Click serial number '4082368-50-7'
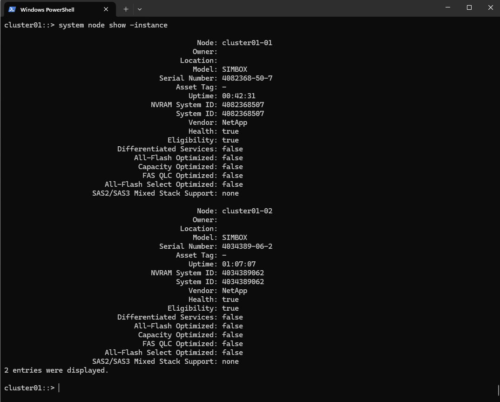 click(x=247, y=78)
